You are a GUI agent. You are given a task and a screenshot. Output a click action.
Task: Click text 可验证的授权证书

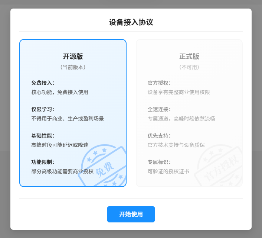[168, 171]
